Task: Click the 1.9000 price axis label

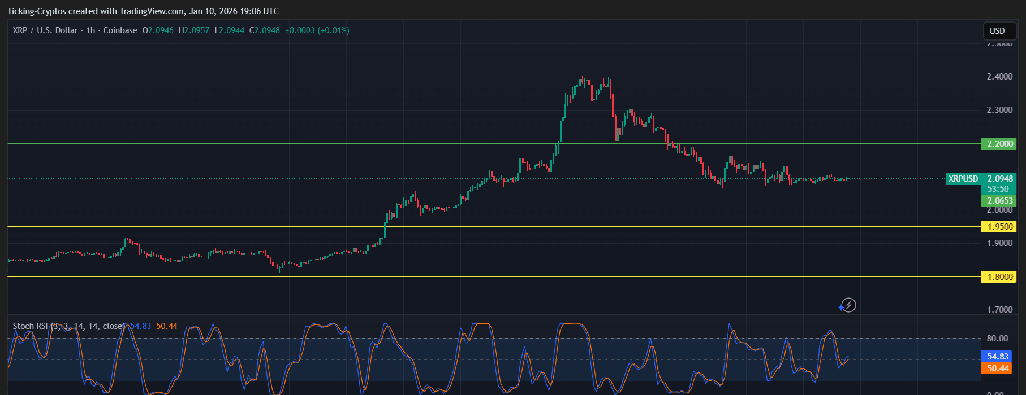Action: [x=999, y=243]
